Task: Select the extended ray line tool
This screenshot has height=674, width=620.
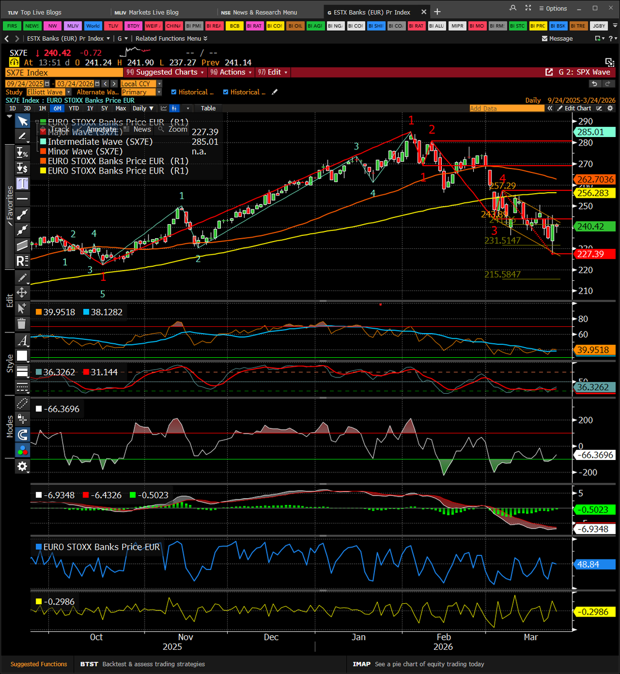Action: point(22,230)
